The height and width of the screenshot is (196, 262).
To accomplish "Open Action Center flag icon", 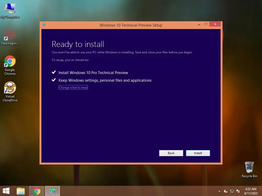I will tap(238, 191).
